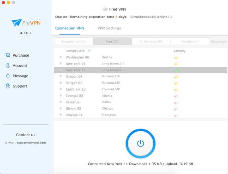Image resolution: width=228 pixels, height=174 pixels.
Task: Click the Texas 02 red latency bars
Action: (176, 102)
